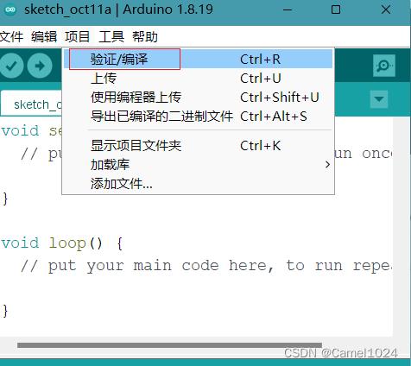
Task: Open the 帮助 menu
Action: tap(145, 37)
